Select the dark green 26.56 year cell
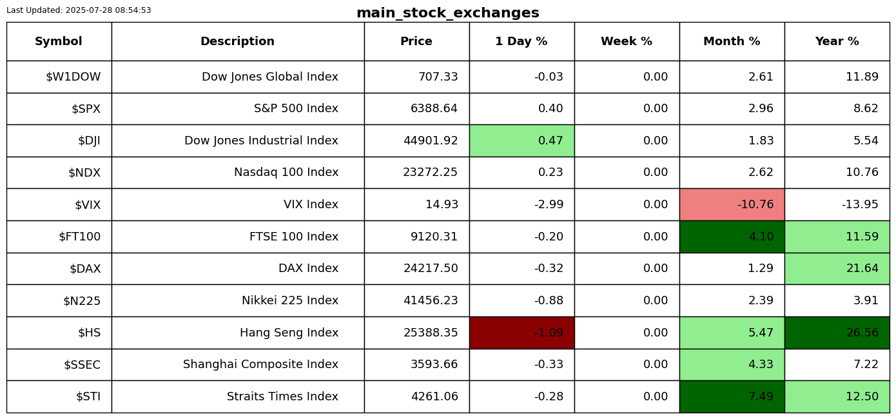 pos(837,333)
